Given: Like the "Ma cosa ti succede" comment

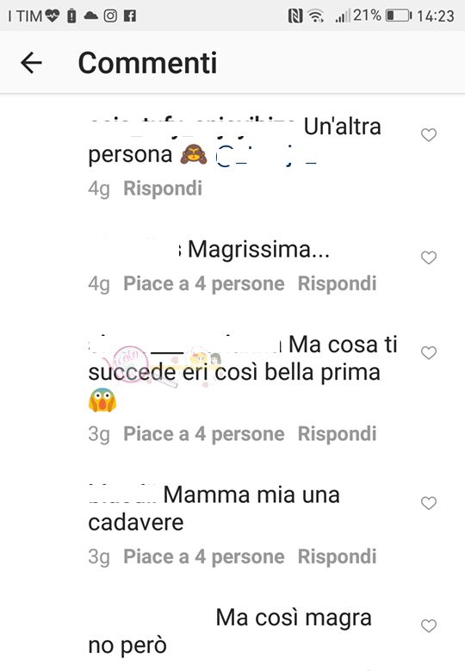Looking at the screenshot, I should [429, 352].
